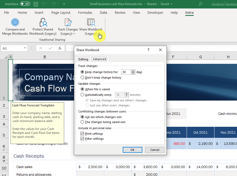Open the Name Box dropdown arrow
Screen dimensions: 237x176
(x=25, y=48)
